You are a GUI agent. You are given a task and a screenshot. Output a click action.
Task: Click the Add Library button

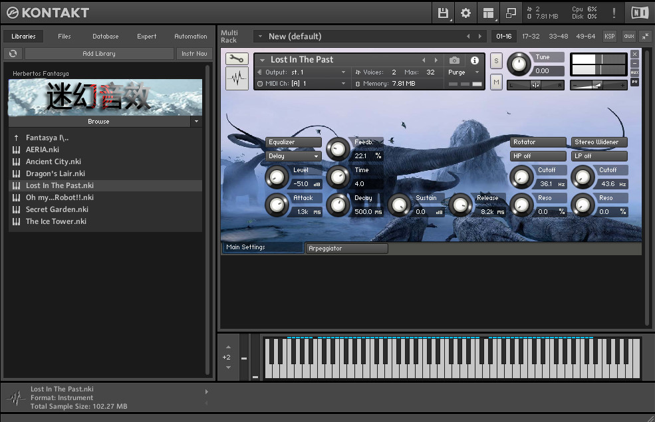pos(99,53)
